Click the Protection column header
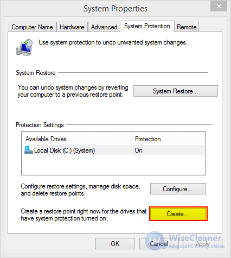This screenshot has width=231, height=258. [168, 139]
